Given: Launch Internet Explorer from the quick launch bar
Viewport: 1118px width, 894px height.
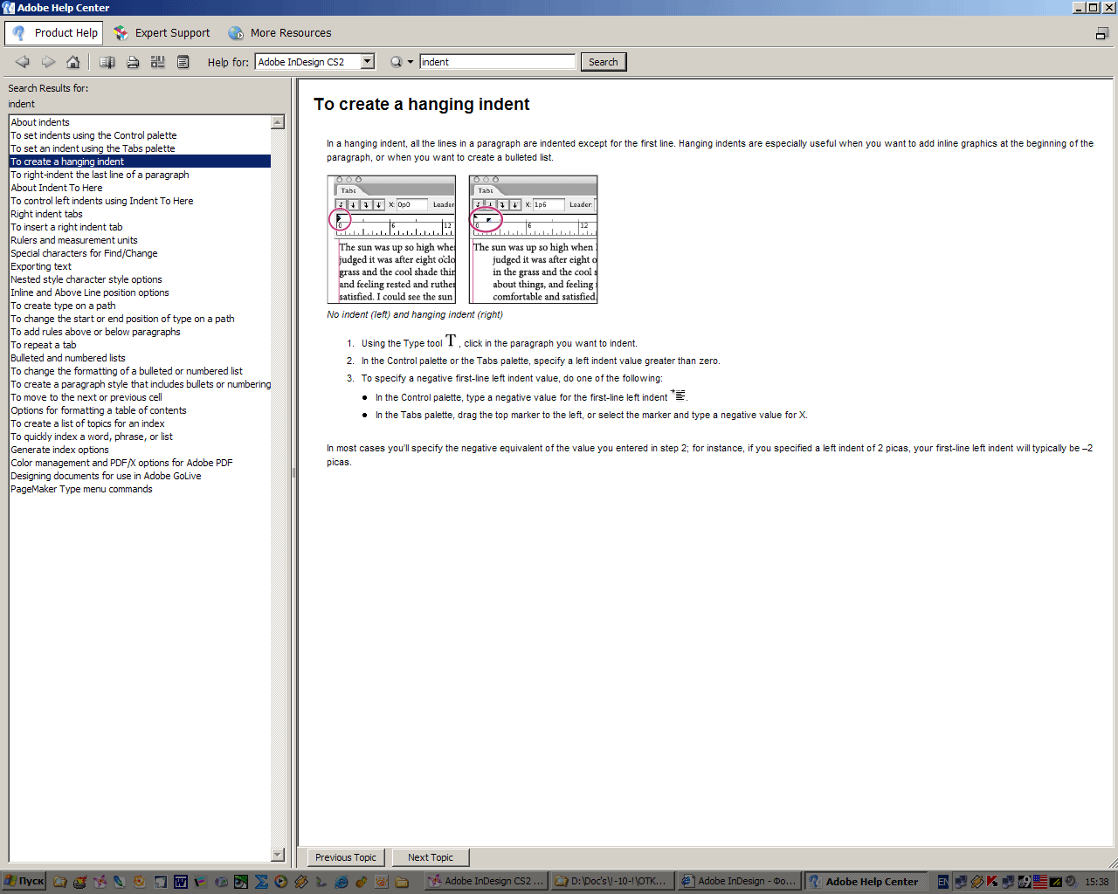Looking at the screenshot, I should [342, 882].
